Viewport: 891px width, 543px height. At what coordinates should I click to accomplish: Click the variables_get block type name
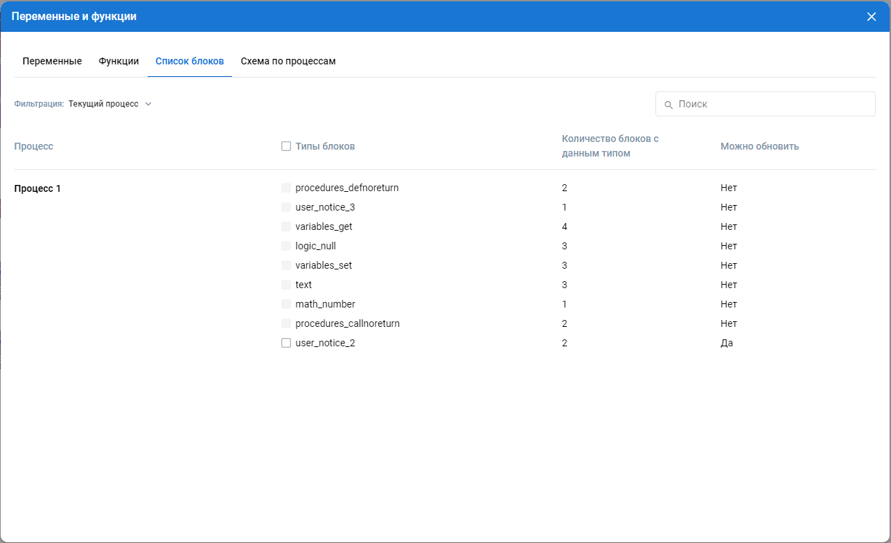click(x=324, y=226)
